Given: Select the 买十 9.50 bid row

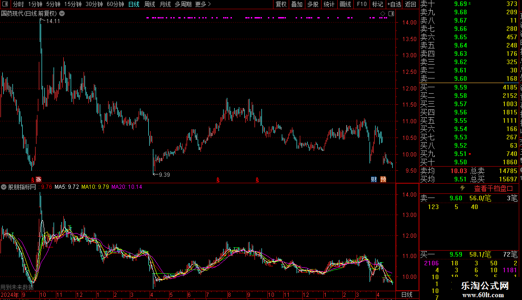Looking at the screenshot, I should click(x=469, y=162).
